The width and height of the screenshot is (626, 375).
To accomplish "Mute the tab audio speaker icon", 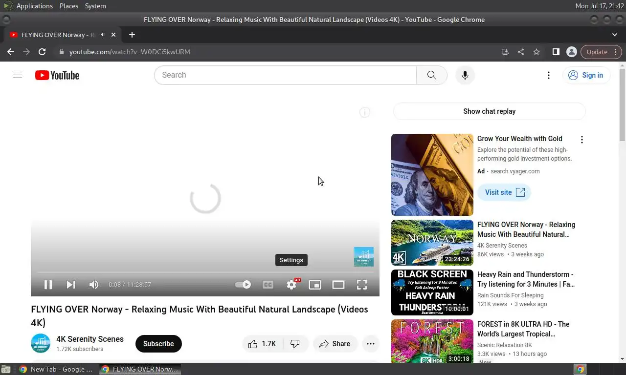I will [x=103, y=35].
